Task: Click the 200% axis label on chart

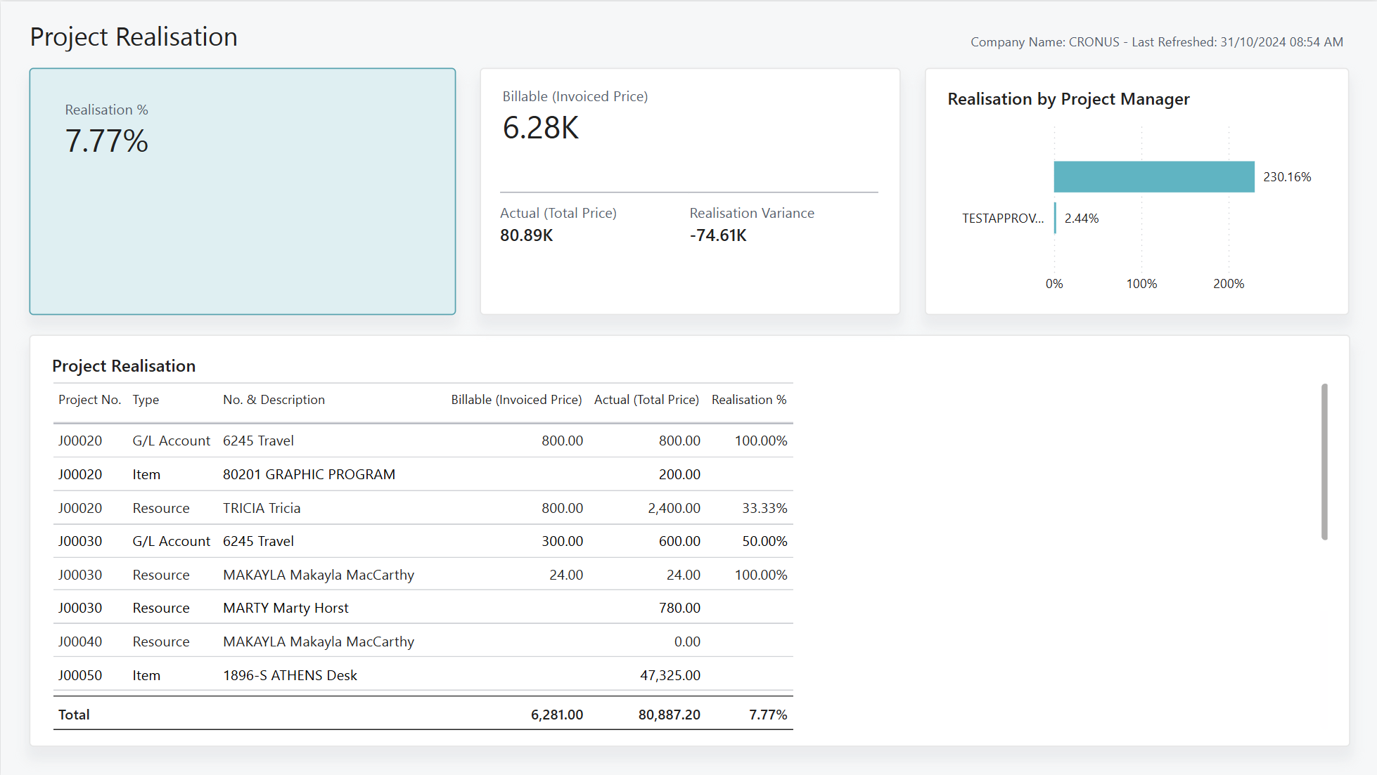Action: coord(1229,284)
